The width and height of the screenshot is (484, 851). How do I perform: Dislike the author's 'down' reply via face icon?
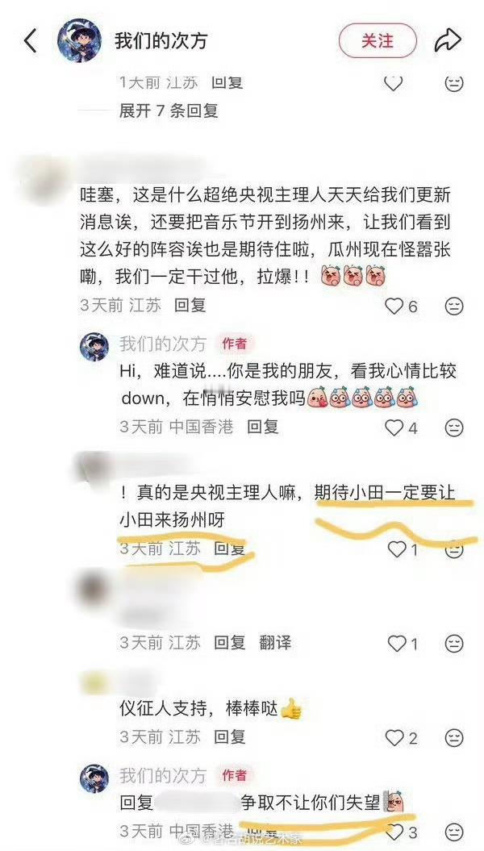click(454, 428)
